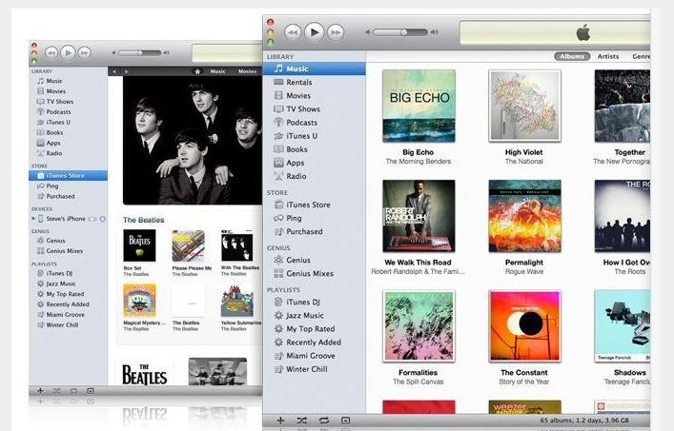Image resolution: width=674 pixels, height=431 pixels.
Task: Expand Steve's iPhone device in back window
Action: coord(33,219)
